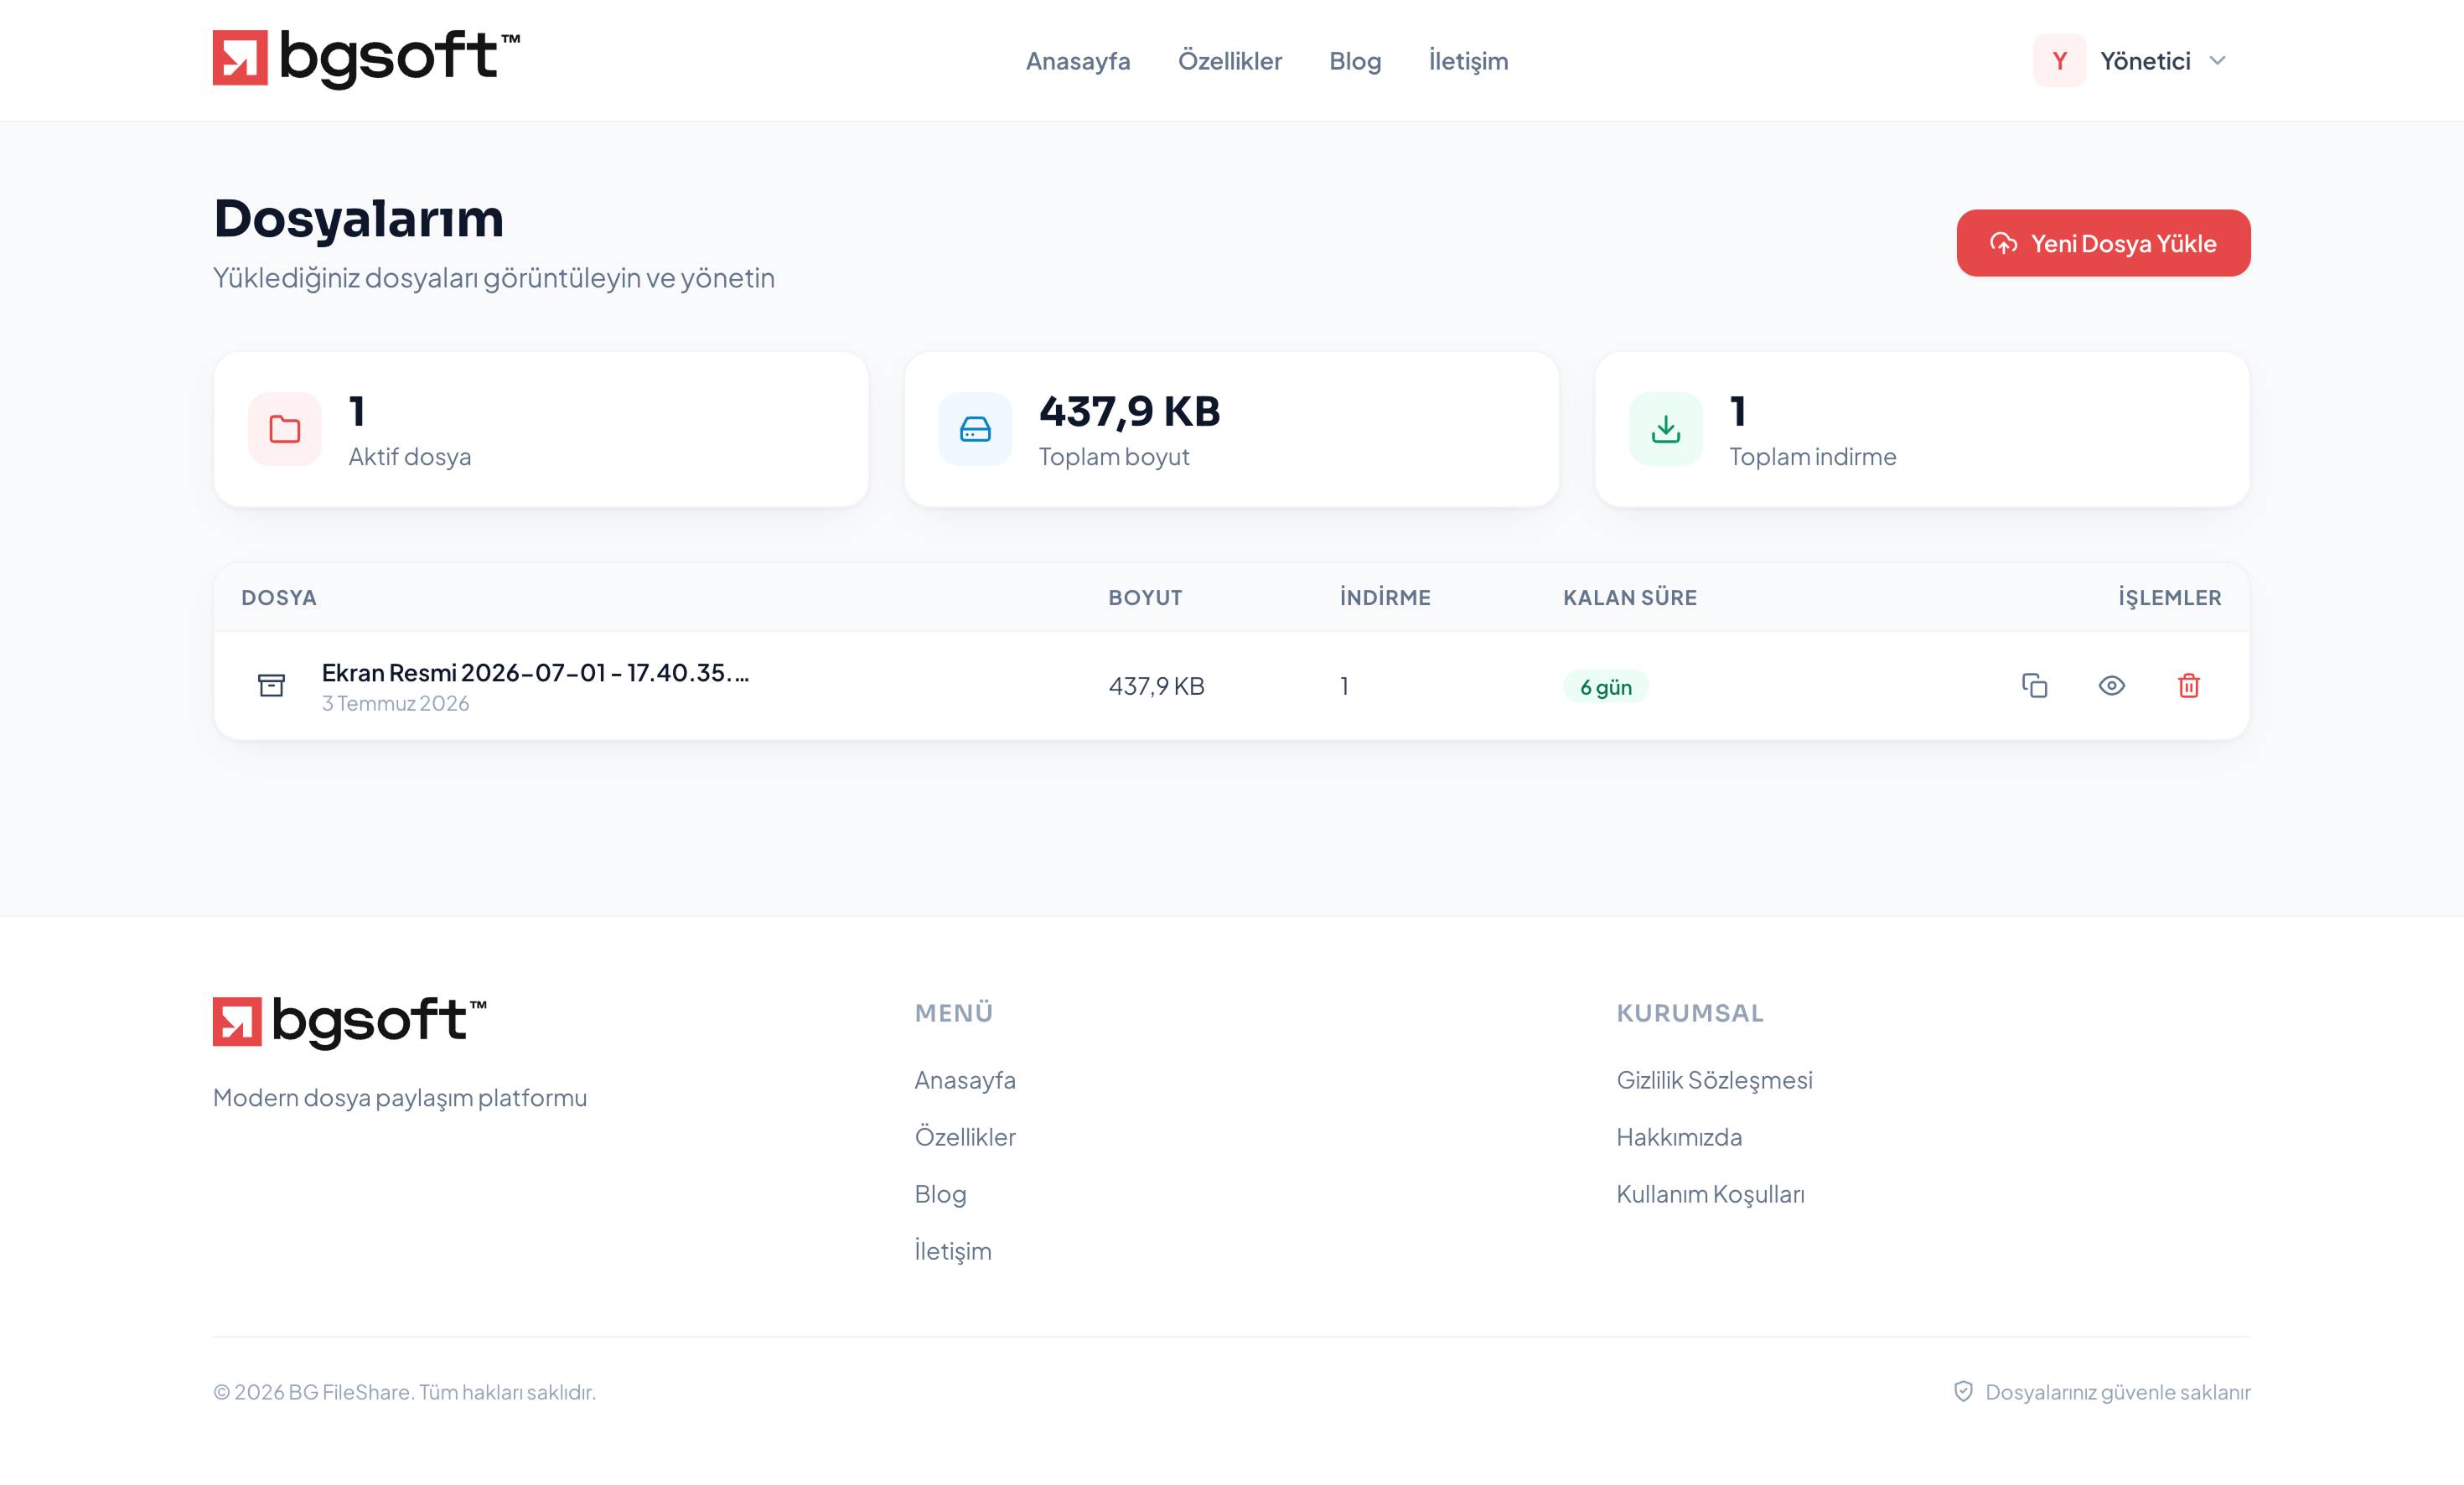The width and height of the screenshot is (2464, 1485).
Task: Click the archive file icon in Ekran Resmi row
Action: tap(271, 685)
